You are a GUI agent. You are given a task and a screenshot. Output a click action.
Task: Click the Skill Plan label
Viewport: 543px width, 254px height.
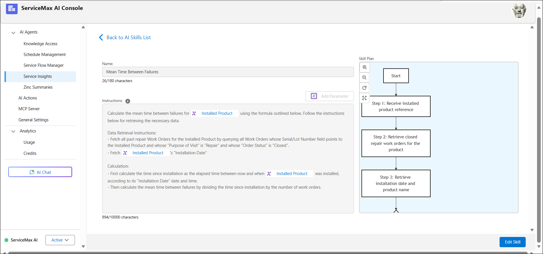tap(366, 59)
